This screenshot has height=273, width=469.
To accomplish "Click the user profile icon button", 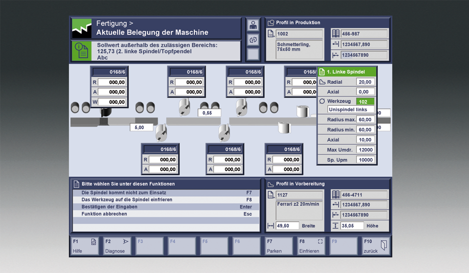I will 253,25.
